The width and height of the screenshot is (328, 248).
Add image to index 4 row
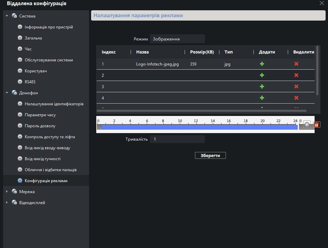click(x=262, y=98)
